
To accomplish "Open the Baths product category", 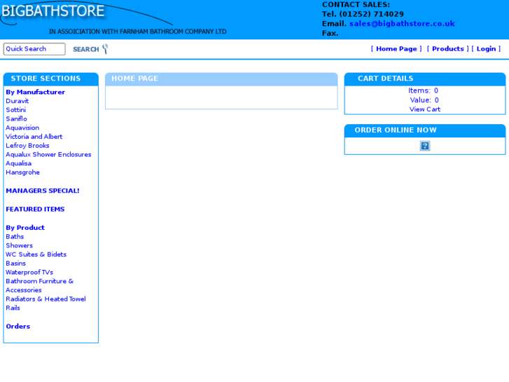I will [x=15, y=237].
